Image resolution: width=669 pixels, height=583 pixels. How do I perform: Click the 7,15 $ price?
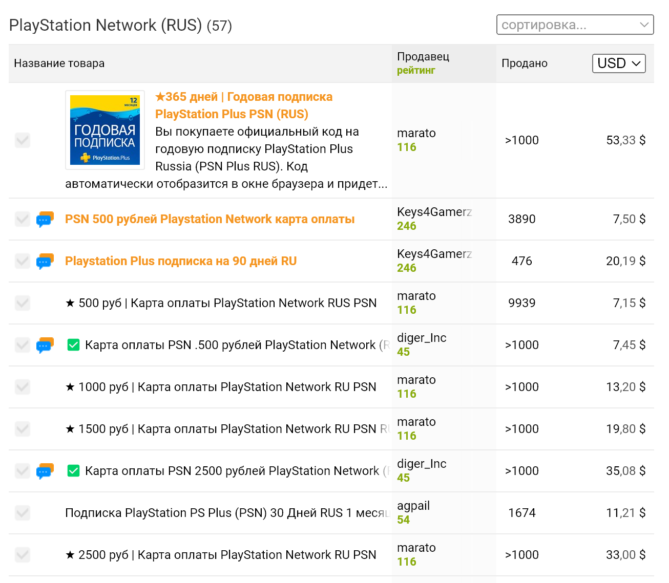pyautogui.click(x=629, y=303)
